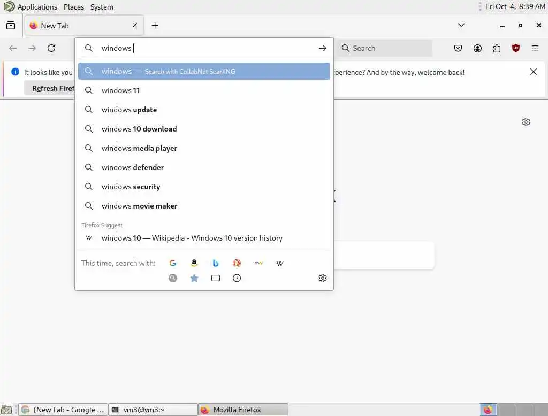Switch to vm3@vm3 terminal taskbar window
This screenshot has width=548, height=416.
tap(153, 410)
